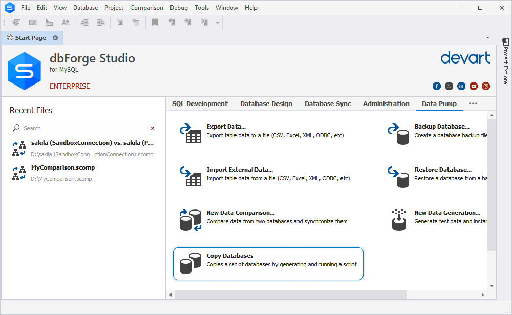This screenshot has width=512, height=315.
Task: Open the Backup Database icon
Action: (x=398, y=134)
